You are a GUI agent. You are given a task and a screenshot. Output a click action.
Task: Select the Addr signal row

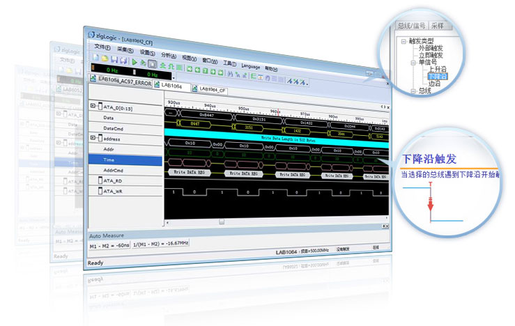pos(126,149)
